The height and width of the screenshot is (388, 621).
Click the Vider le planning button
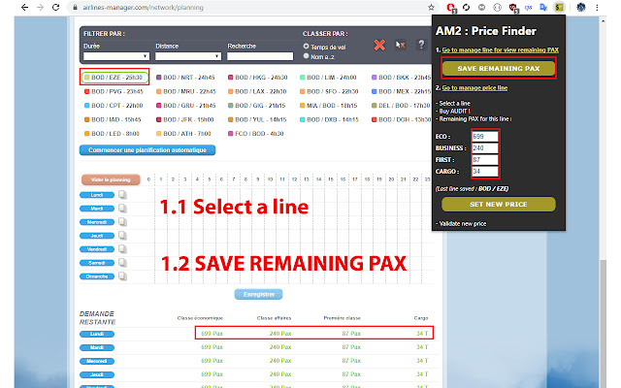(111, 179)
